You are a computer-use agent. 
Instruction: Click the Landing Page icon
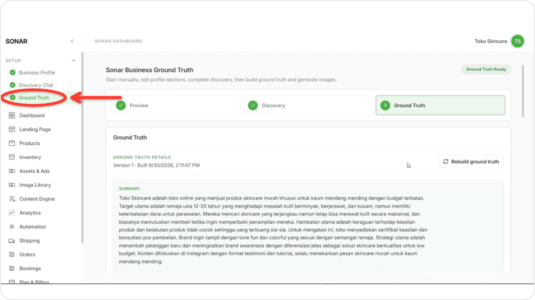tap(12, 129)
